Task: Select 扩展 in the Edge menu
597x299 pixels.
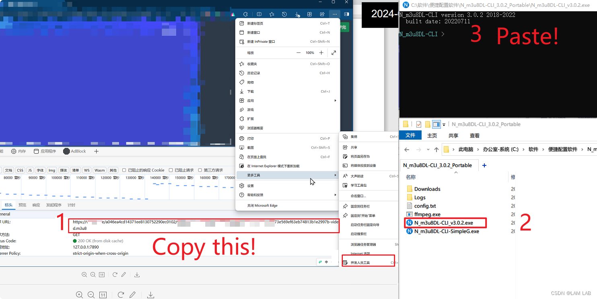Action: [x=288, y=119]
